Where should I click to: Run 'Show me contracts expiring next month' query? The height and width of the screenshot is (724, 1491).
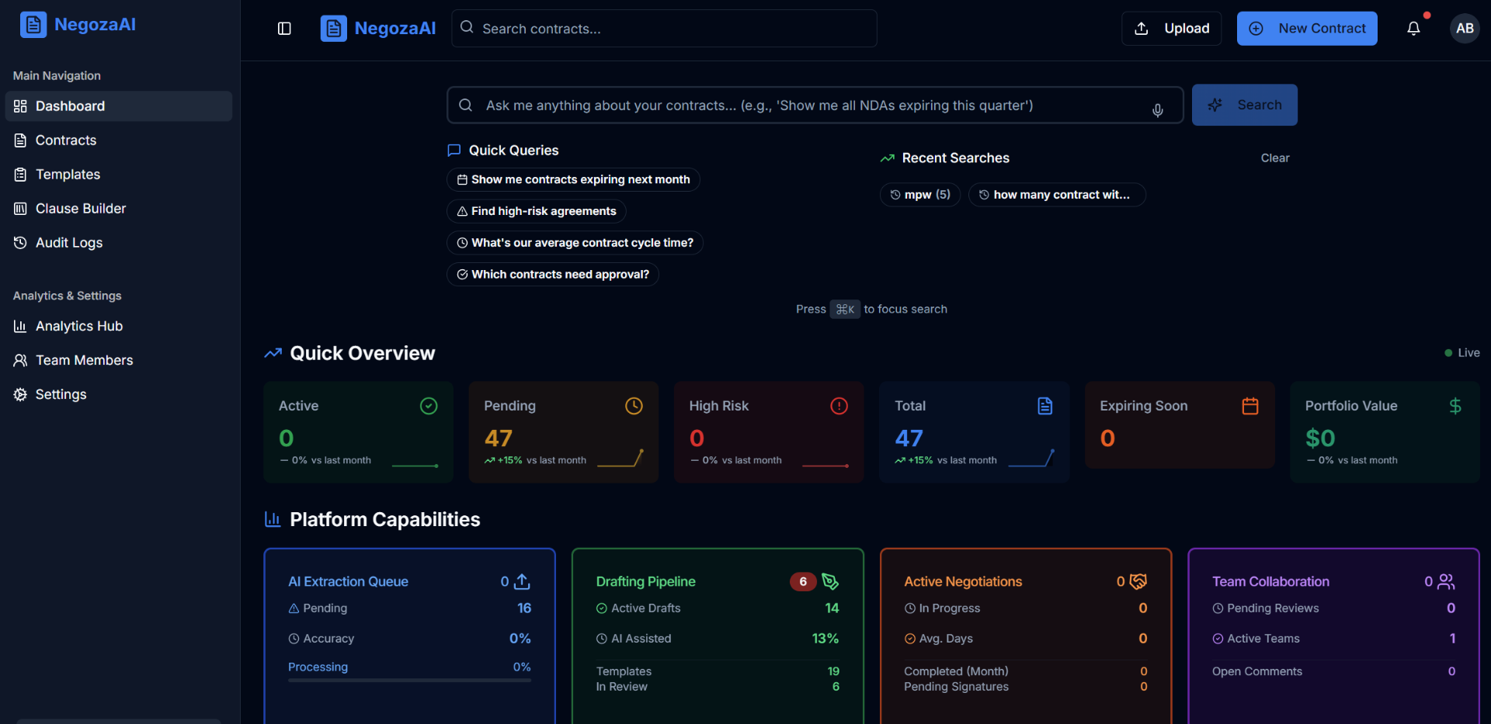coord(573,179)
